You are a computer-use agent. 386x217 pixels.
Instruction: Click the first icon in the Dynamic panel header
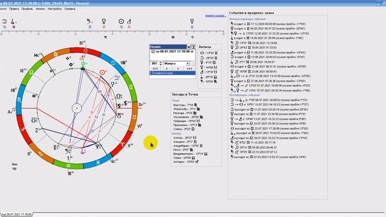(189, 47)
